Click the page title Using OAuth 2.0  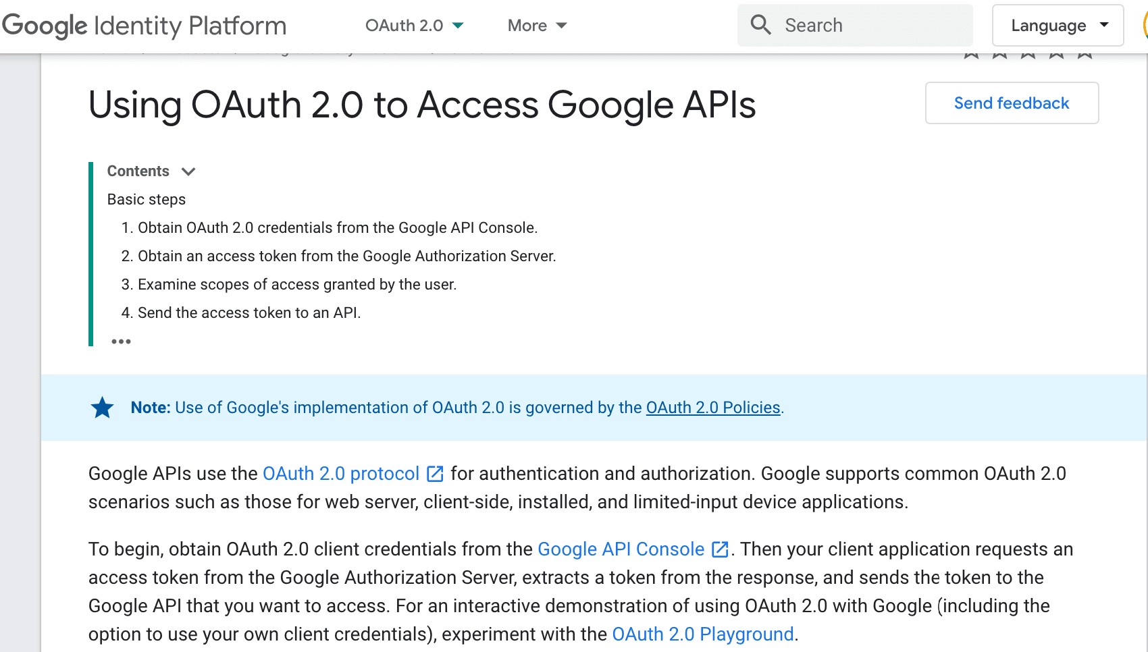point(422,105)
